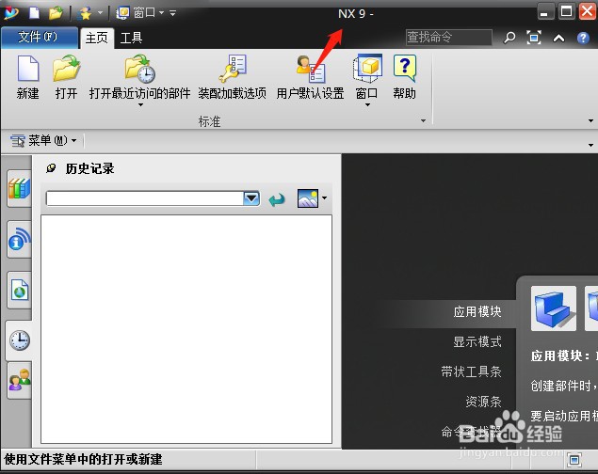598x474 pixels.
Task: Expand the history combo box dropdown arrow
Action: point(251,198)
